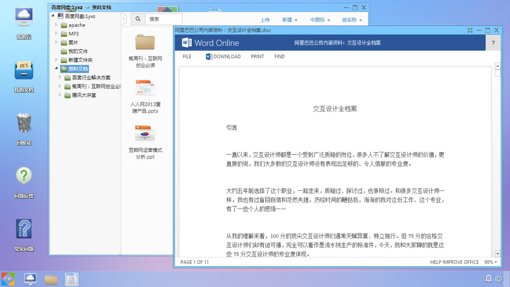Click the fullscreen icon of document window
This screenshot has height=287, width=510.
[x=470, y=30]
